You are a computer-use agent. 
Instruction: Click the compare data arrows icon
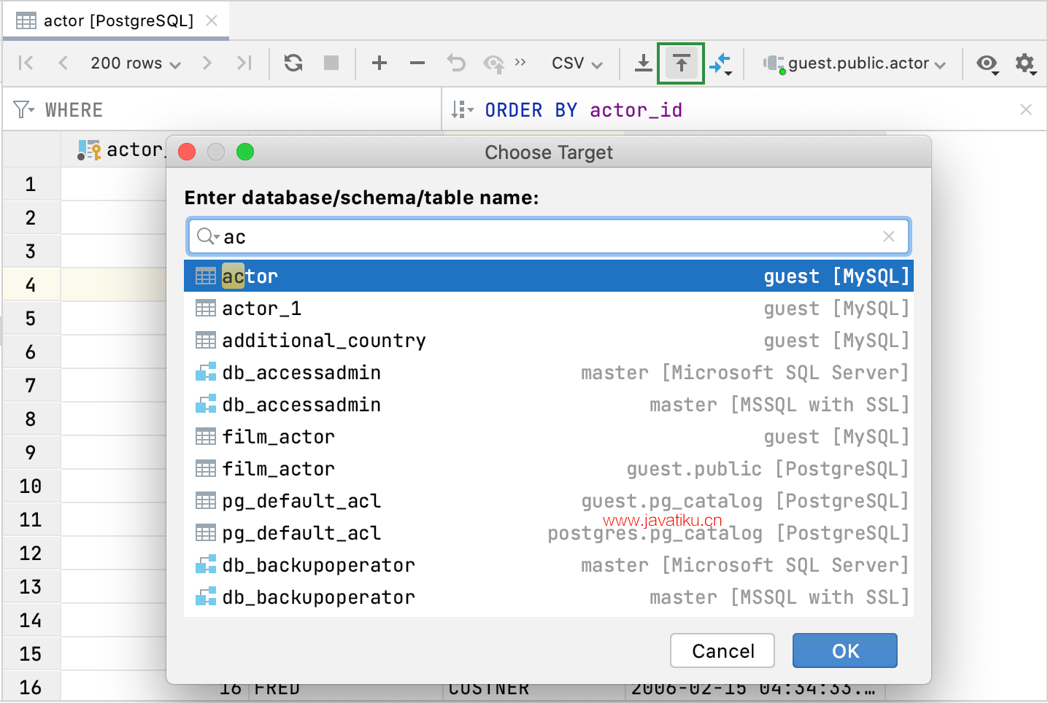coord(720,64)
